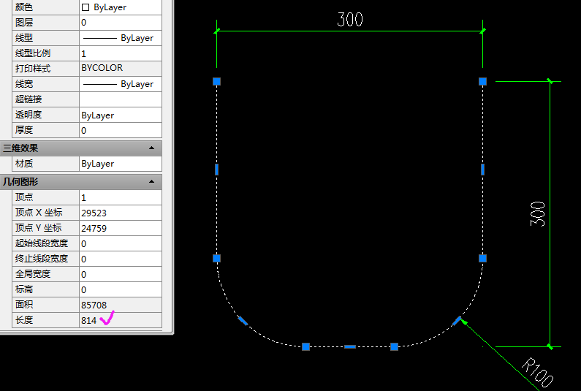Image resolution: width=581 pixels, height=391 pixels.
Task: Click the 标高 value field
Action: click(x=121, y=289)
